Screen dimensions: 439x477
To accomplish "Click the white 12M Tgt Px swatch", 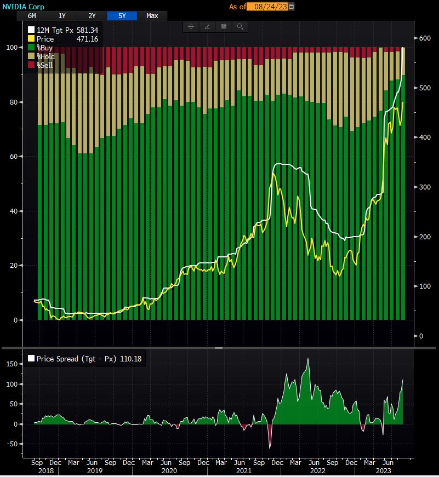I will [x=31, y=30].
